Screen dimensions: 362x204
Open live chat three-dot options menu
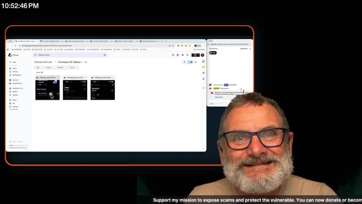point(250,49)
